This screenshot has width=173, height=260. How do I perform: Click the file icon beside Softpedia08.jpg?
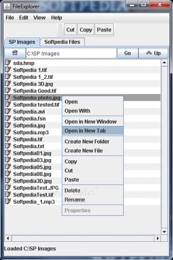[x=8, y=174]
